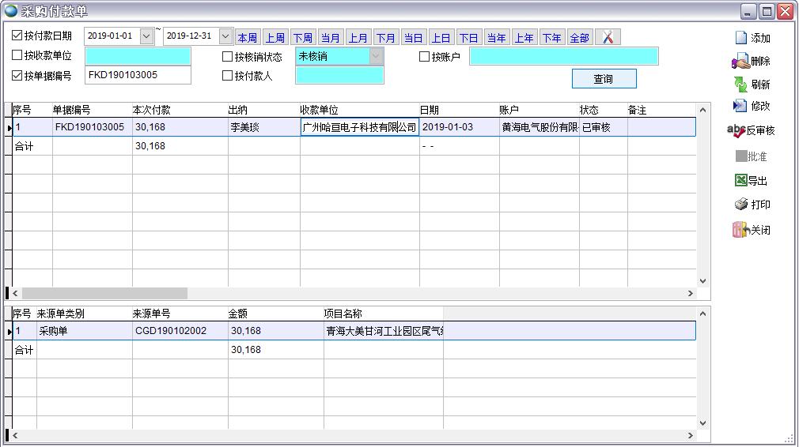The width and height of the screenshot is (799, 447).
Task: Open the end date 2019-12-31 dropdown
Action: click(225, 36)
